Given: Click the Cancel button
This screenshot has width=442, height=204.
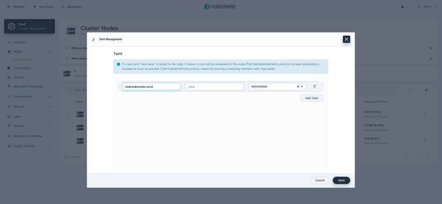Looking at the screenshot, I should (320, 180).
